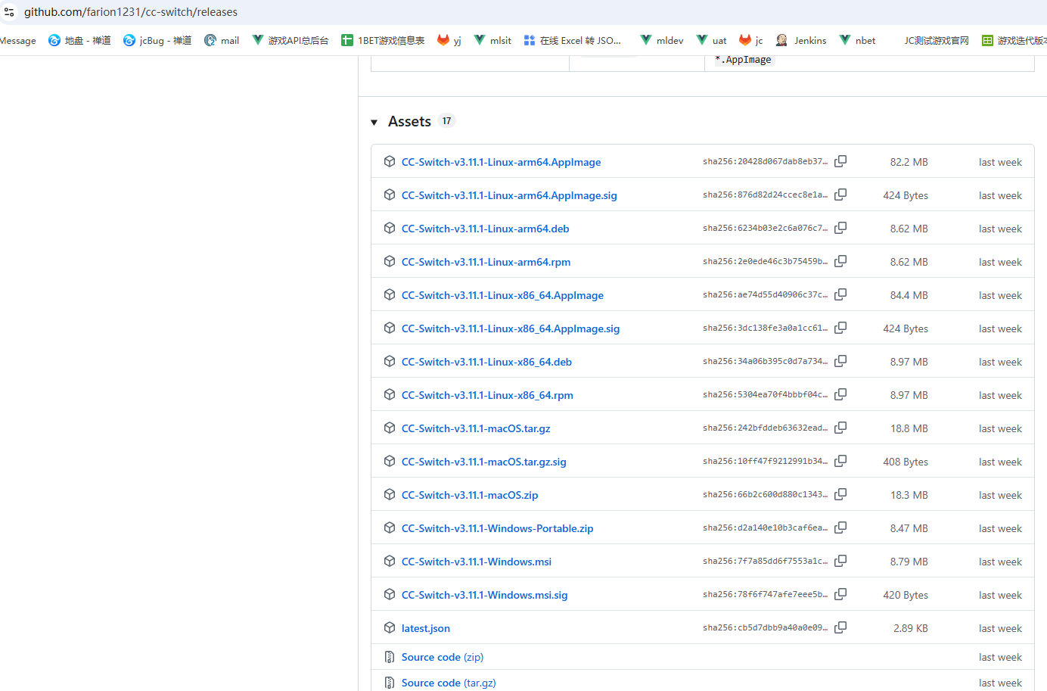Select the 2.89 KB size of latest.json
1047x691 pixels.
pos(910,628)
